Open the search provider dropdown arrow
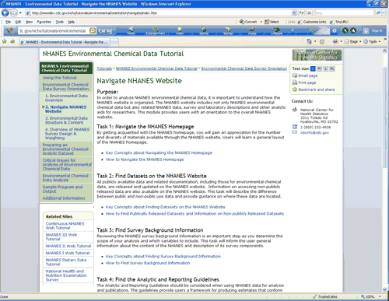This screenshot has width=389, height=301. click(x=384, y=12)
